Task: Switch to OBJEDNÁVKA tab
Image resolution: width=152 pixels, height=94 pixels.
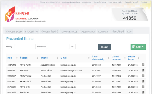Action: click(x=88, y=32)
